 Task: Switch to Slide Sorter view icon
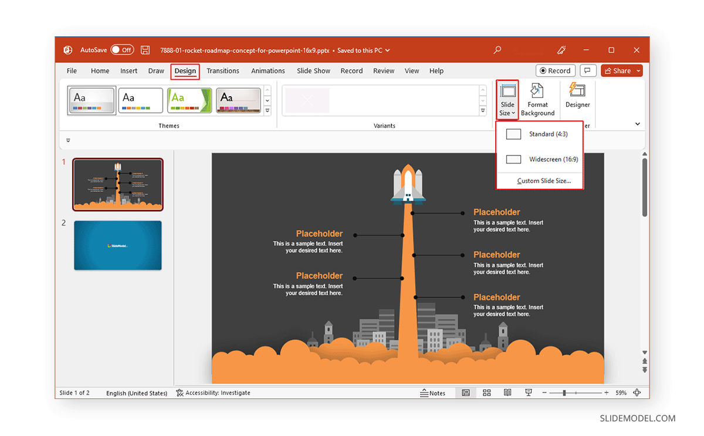coord(486,393)
